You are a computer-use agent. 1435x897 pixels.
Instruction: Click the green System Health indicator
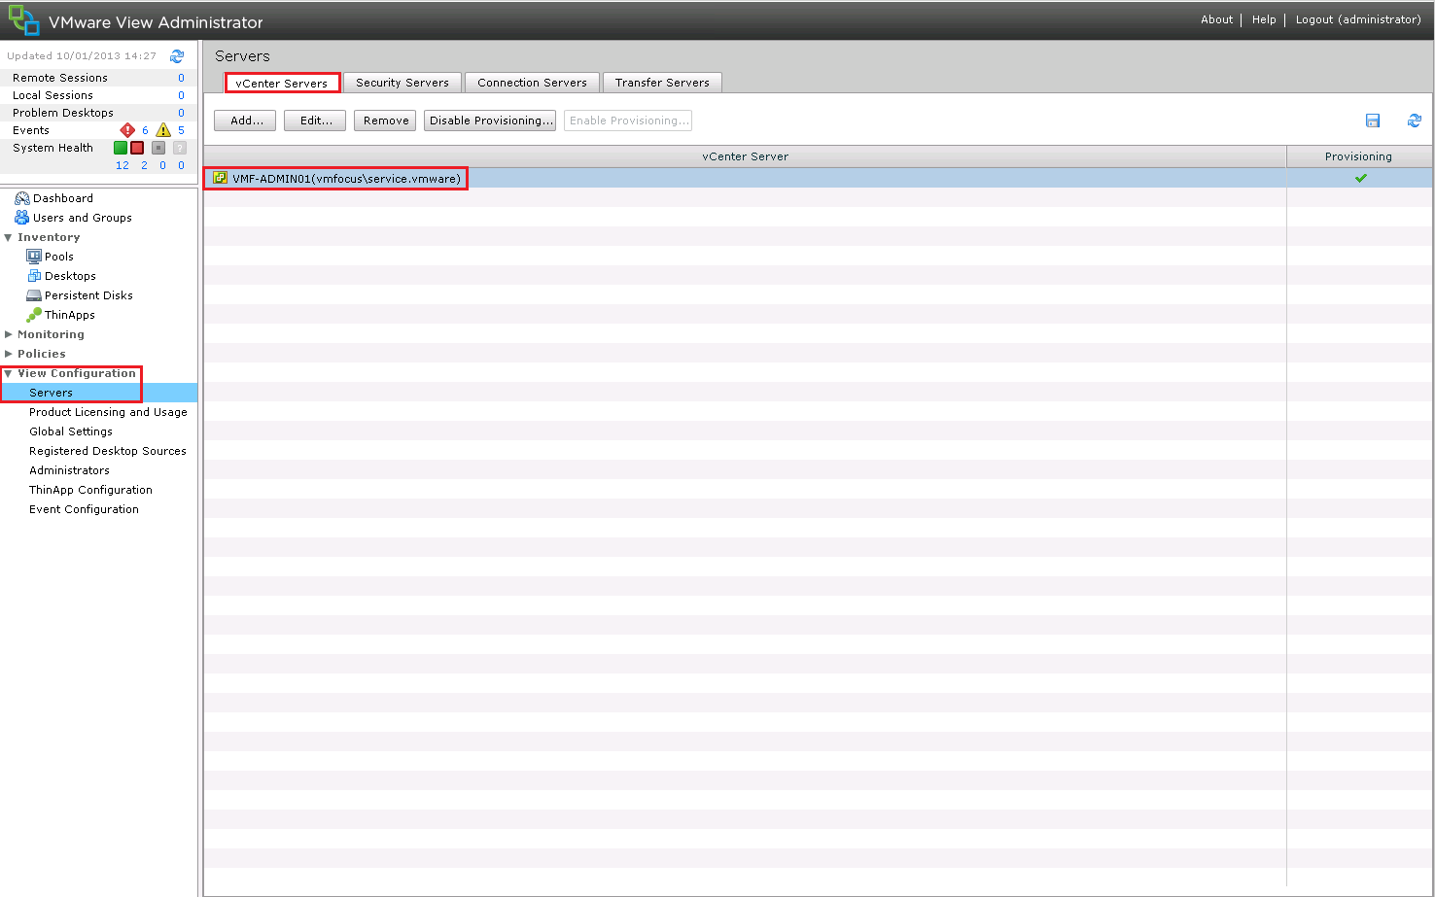121,148
